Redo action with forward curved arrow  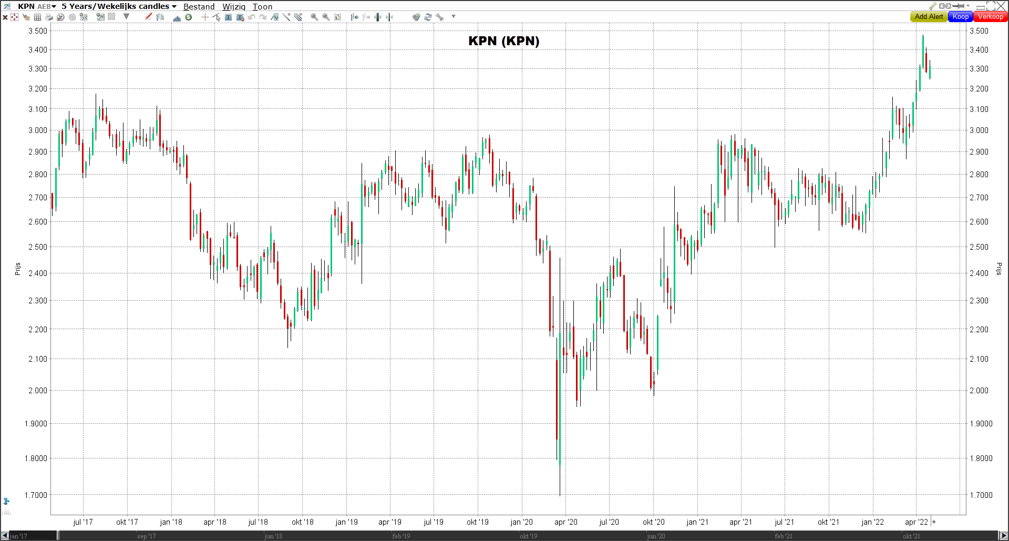click(x=263, y=17)
